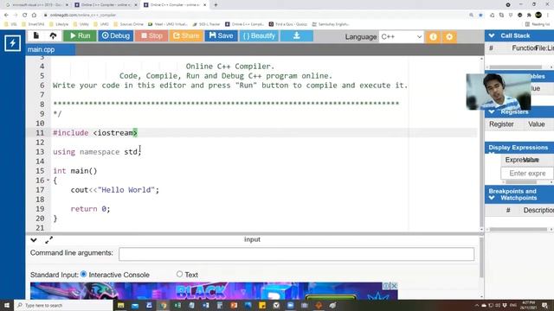Focus the Enter expression field
554x311 pixels.
point(527,174)
